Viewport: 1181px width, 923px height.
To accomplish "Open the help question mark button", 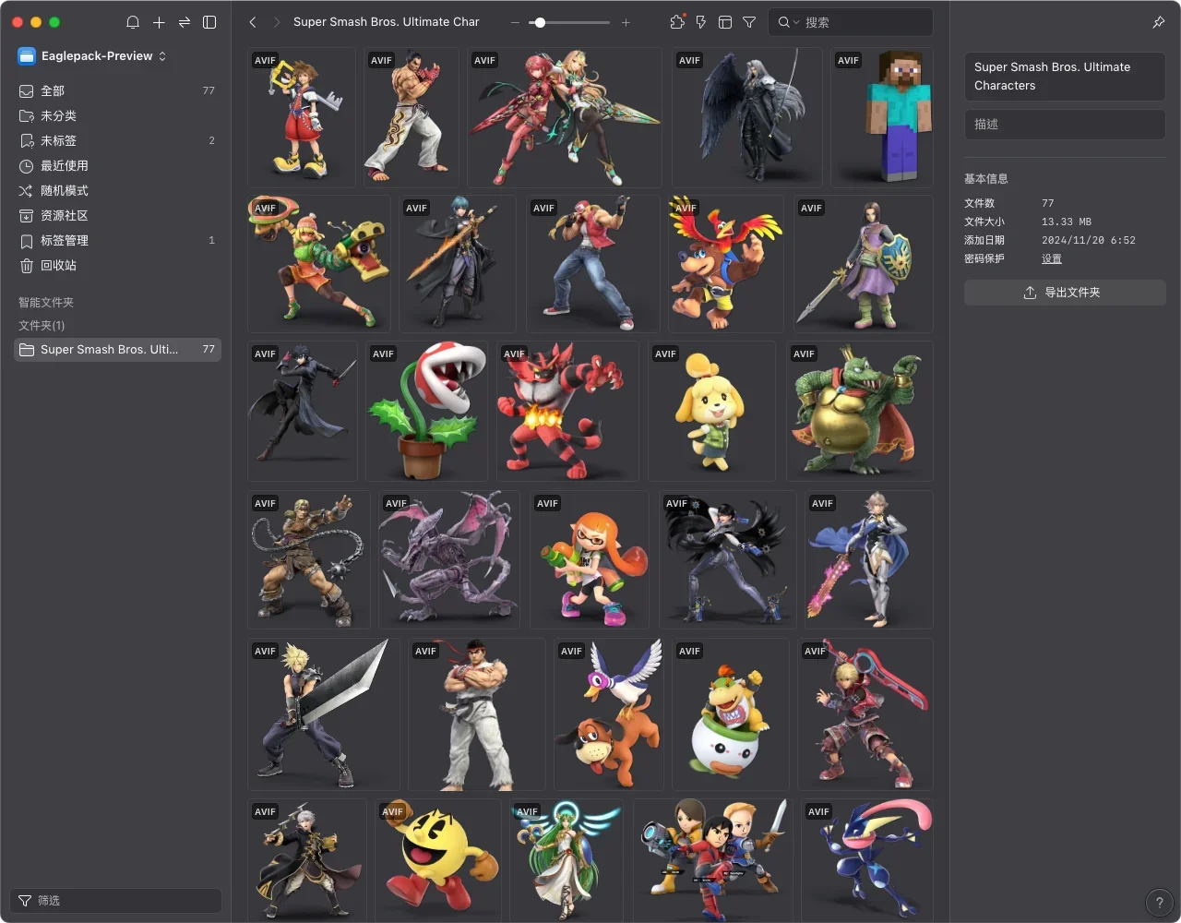I will tap(1159, 903).
